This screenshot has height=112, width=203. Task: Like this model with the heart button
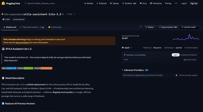69,14
